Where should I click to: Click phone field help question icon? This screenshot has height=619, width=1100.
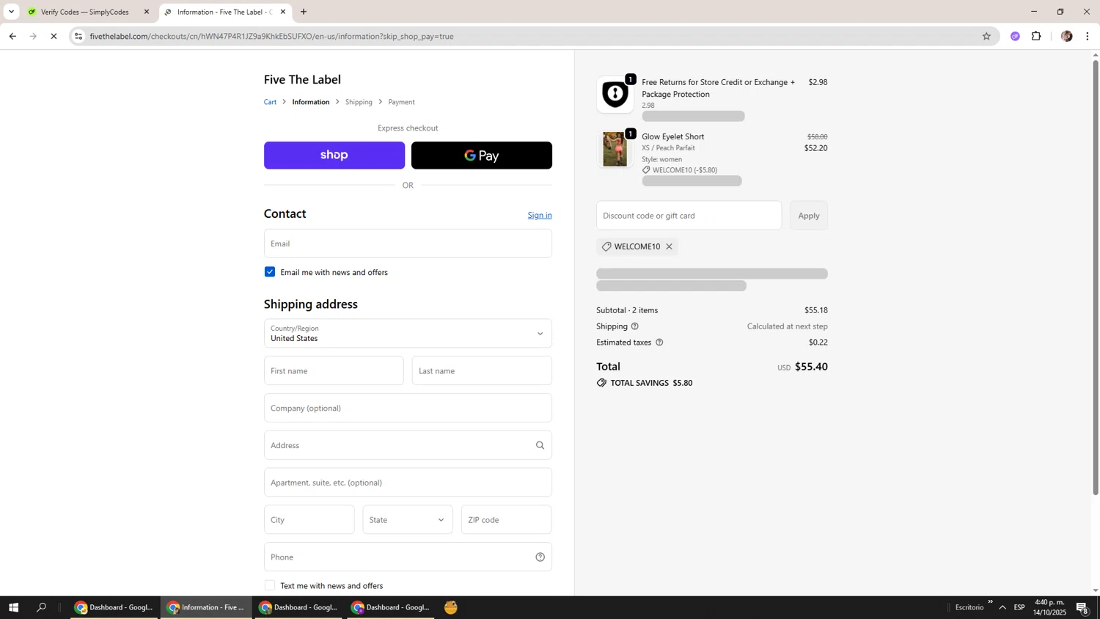point(540,557)
